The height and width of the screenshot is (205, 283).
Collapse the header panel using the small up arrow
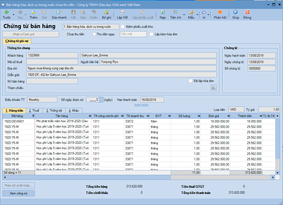[141, 105]
